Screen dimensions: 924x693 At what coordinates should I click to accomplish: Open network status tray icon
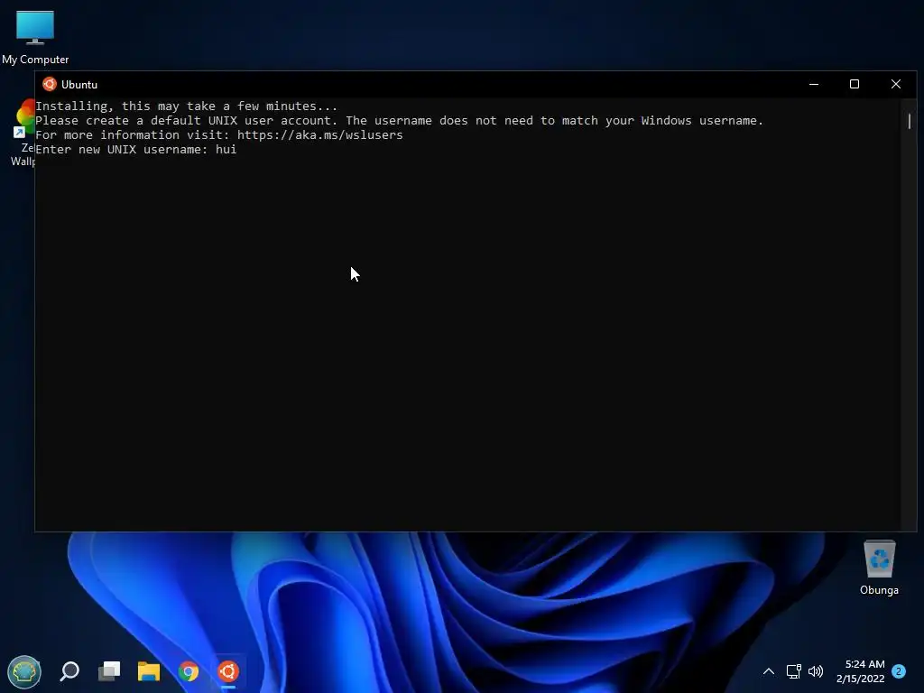(793, 671)
